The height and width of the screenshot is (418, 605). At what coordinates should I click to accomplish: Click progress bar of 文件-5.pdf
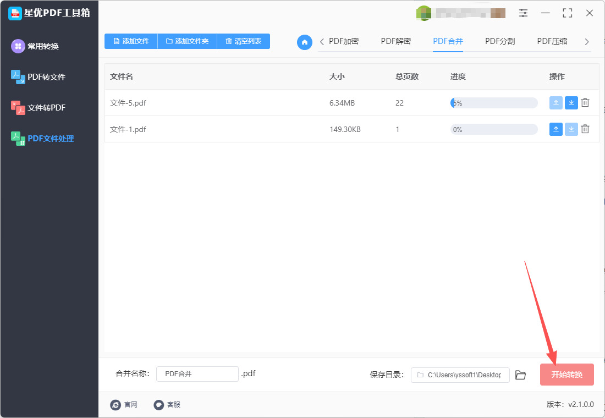click(x=494, y=103)
